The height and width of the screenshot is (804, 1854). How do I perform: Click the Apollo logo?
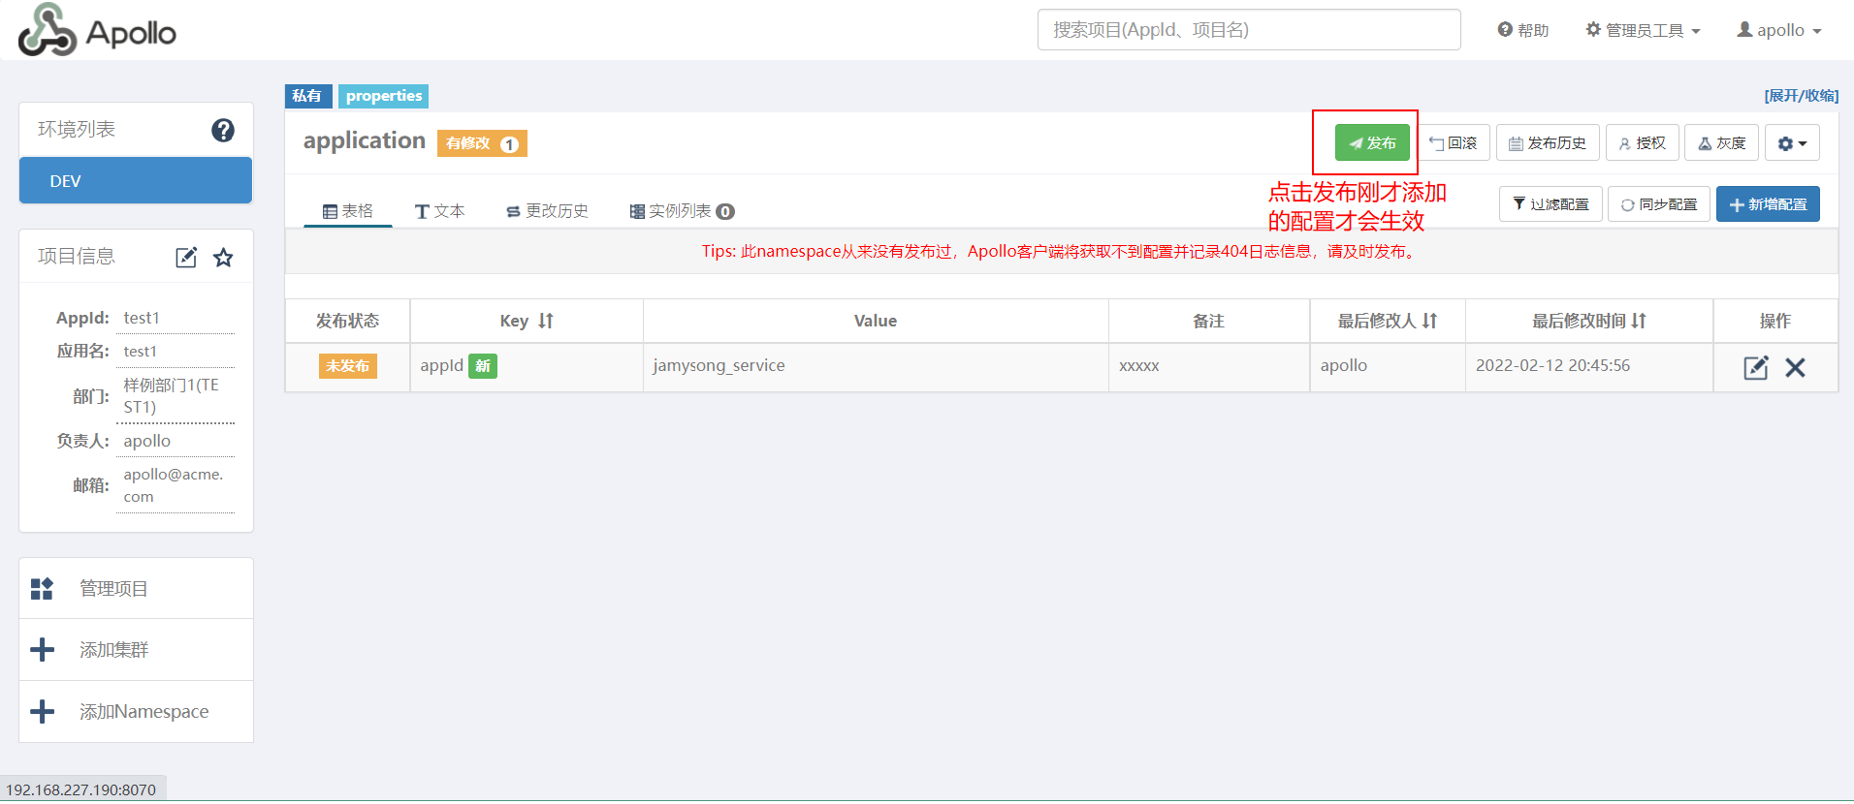pos(97,30)
